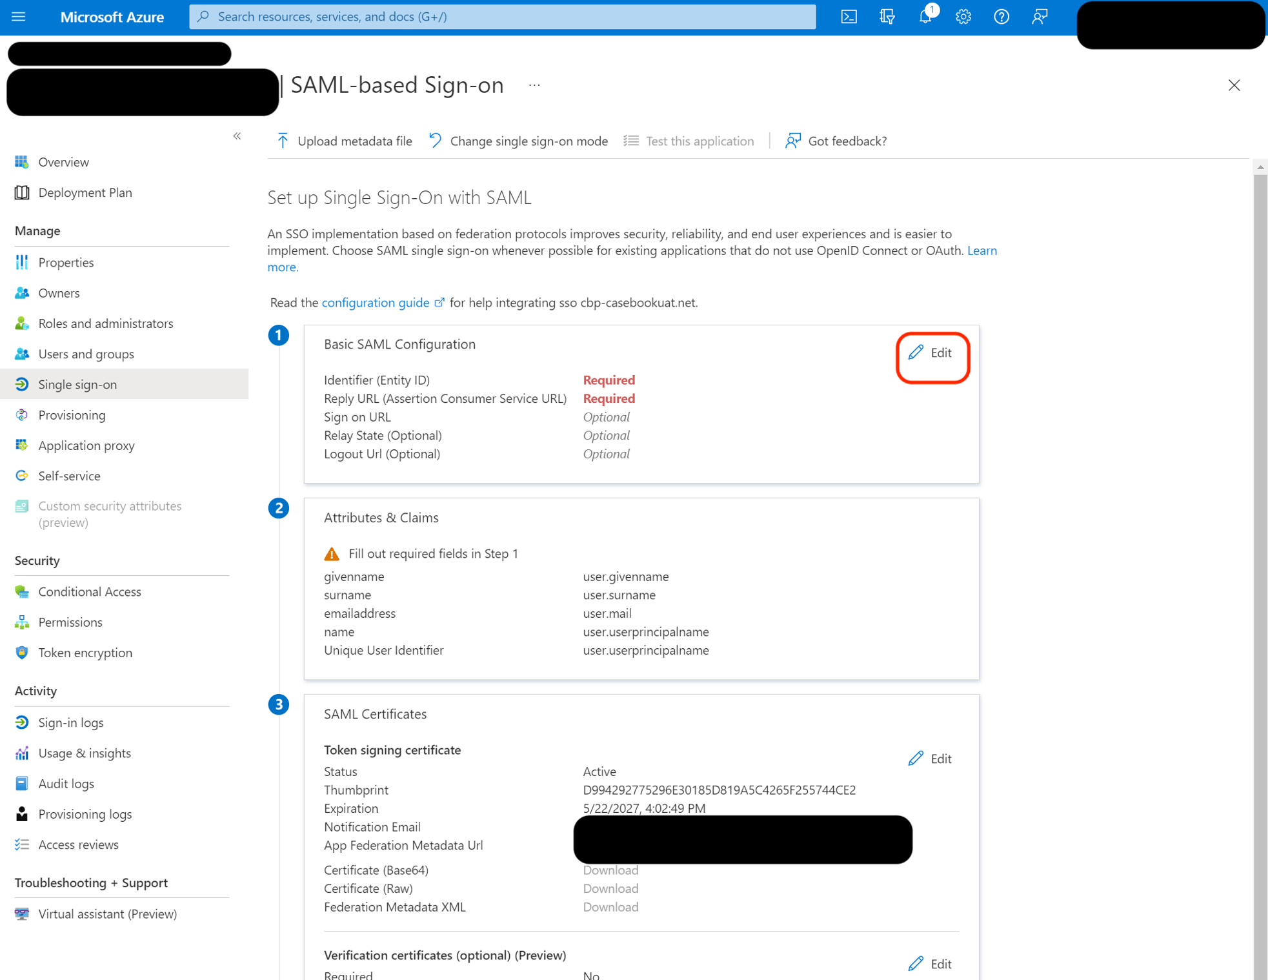Open notifications from the bell icon
This screenshot has width=1268, height=980.
point(925,17)
